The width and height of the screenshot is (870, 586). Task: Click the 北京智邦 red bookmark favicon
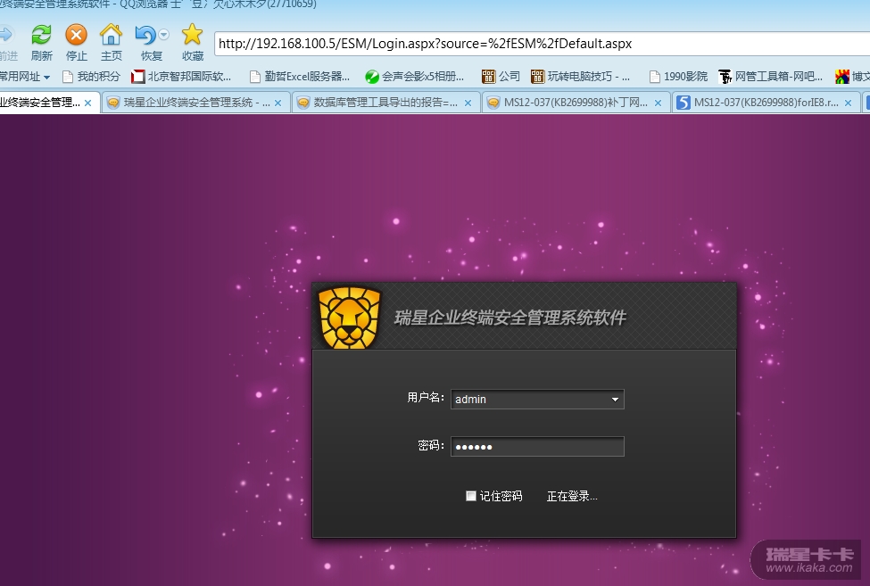(137, 77)
